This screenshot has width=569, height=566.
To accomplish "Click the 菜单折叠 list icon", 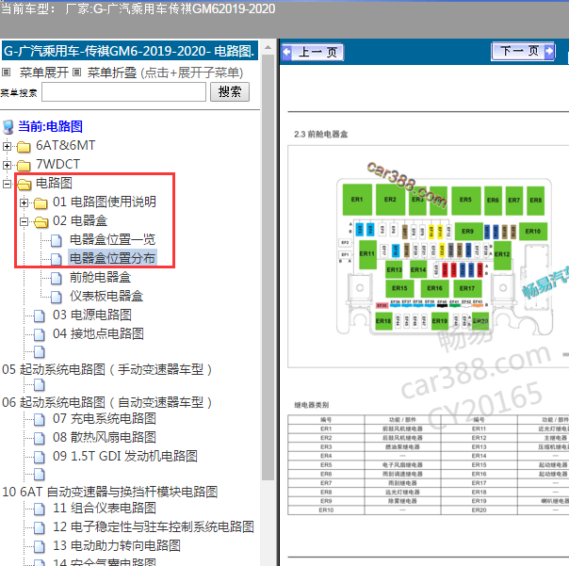I will pyautogui.click(x=76, y=73).
